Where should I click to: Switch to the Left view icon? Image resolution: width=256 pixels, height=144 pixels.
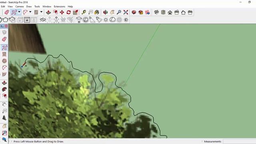(x=190, y=12)
